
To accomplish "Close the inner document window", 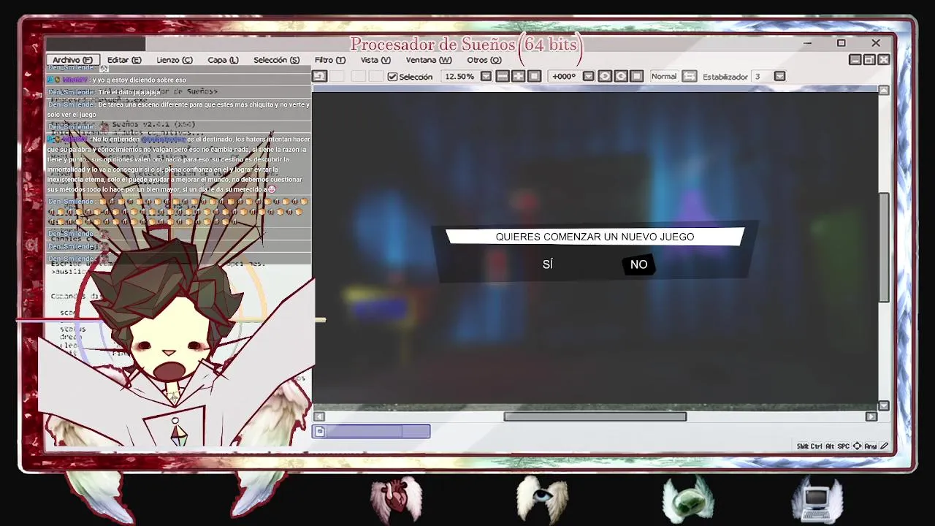I will coord(884,60).
